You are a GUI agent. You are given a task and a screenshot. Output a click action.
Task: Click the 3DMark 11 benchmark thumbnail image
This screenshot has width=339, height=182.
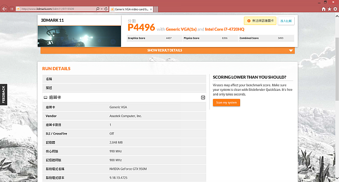click(80, 36)
